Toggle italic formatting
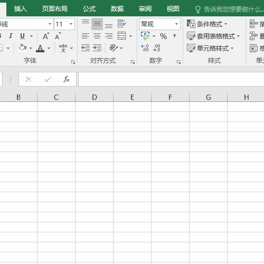The image size is (264, 264). point(11,36)
